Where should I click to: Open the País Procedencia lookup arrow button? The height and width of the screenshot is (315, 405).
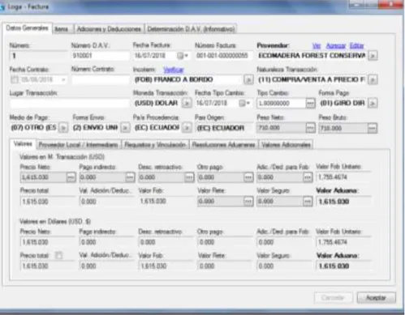[187, 128]
